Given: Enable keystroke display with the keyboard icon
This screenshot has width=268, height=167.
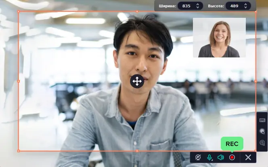Looking at the screenshot, I should click(x=262, y=120).
